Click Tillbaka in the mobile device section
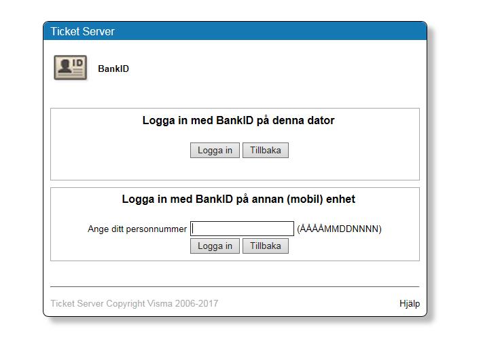The width and height of the screenshot is (483, 346). click(x=266, y=246)
